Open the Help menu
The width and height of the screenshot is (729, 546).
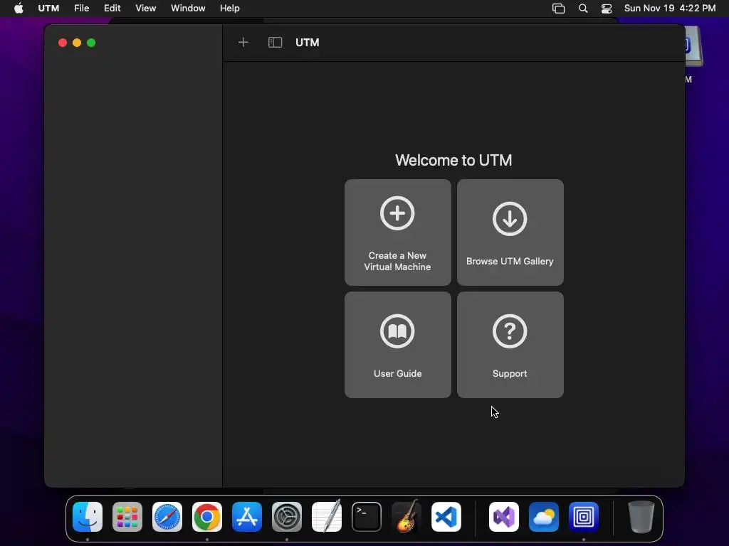point(230,9)
